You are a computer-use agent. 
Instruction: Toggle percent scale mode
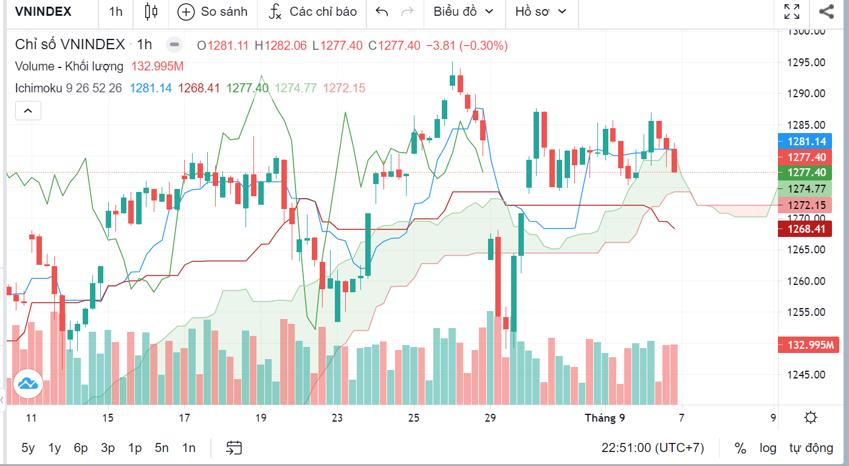click(740, 448)
